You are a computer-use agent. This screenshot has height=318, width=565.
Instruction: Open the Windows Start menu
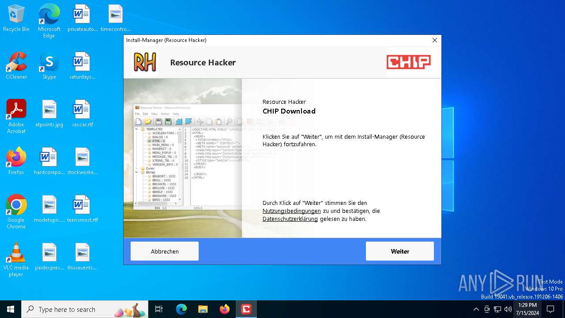pyautogui.click(x=11, y=309)
